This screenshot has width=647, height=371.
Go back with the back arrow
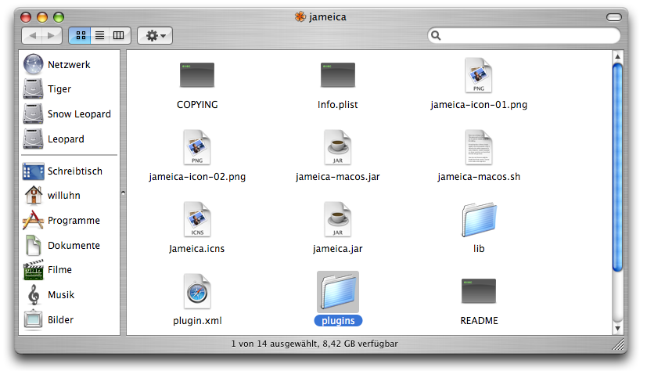(x=32, y=35)
